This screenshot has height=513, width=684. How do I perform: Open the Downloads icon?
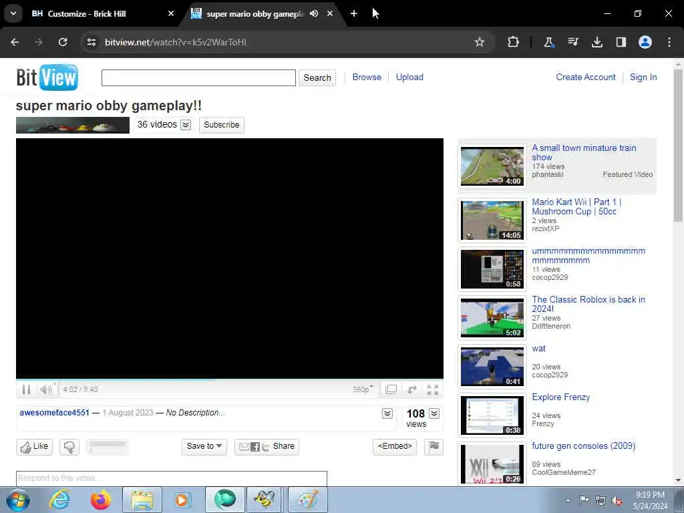pos(596,42)
